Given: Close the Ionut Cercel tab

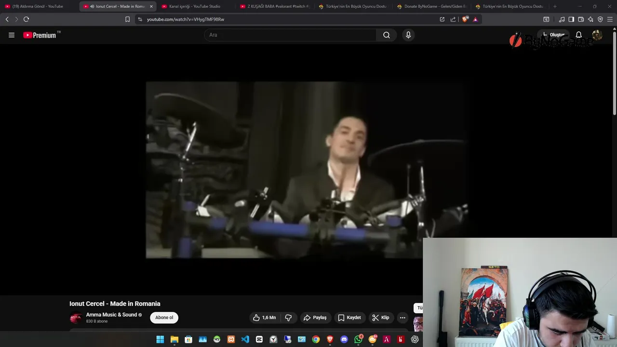Looking at the screenshot, I should pos(151,6).
